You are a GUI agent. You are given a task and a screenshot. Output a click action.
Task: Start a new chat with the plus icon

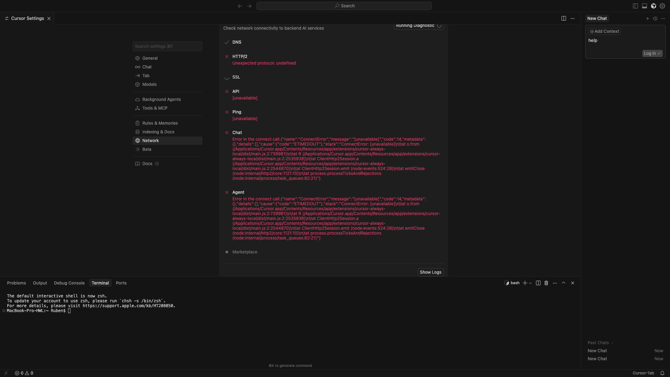(647, 19)
